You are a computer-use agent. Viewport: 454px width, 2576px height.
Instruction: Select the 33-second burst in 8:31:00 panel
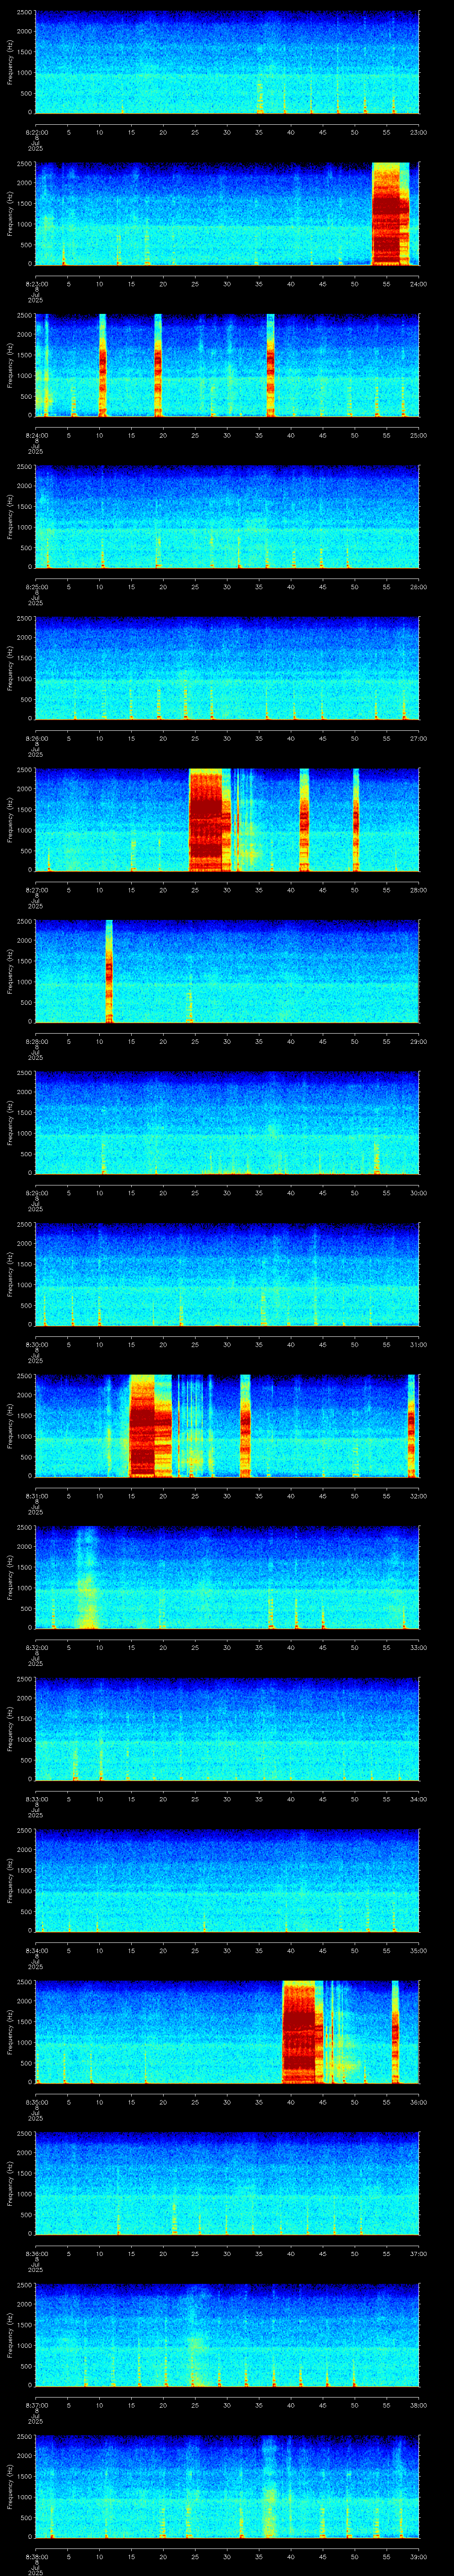point(246,1426)
